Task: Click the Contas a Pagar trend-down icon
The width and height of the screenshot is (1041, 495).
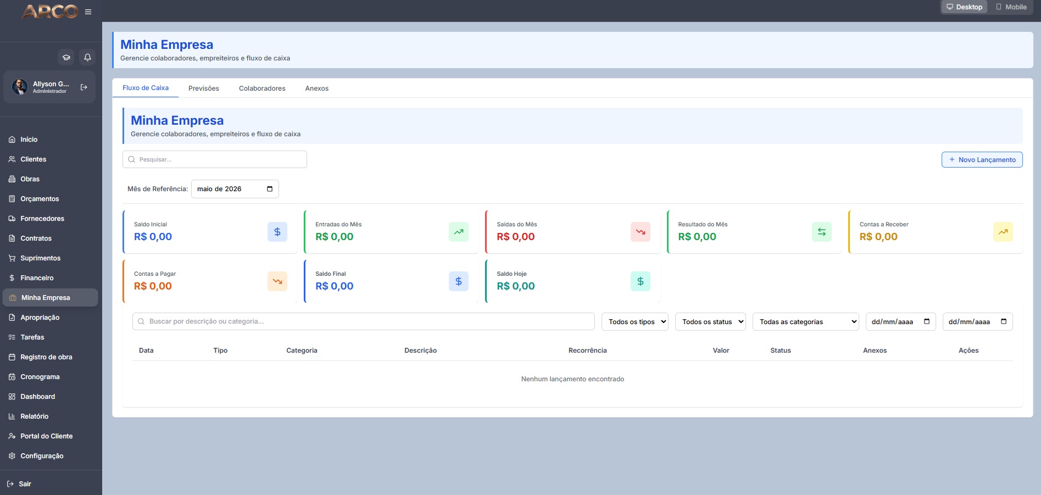Action: pos(277,281)
